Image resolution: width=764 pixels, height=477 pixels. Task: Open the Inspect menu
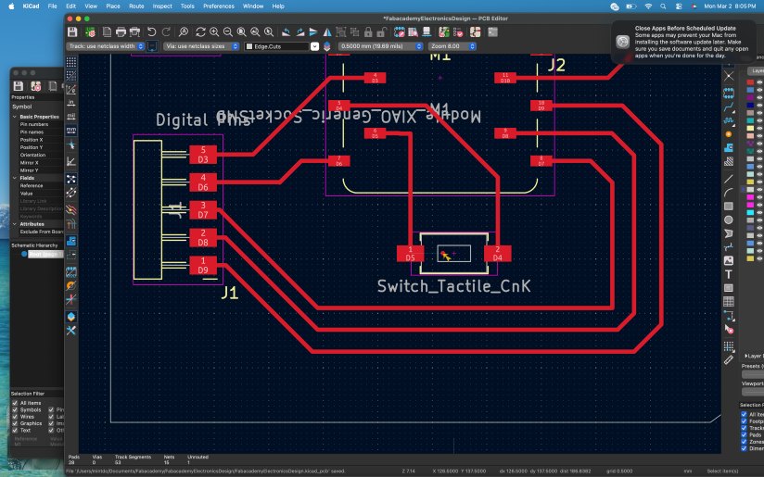(x=162, y=6)
